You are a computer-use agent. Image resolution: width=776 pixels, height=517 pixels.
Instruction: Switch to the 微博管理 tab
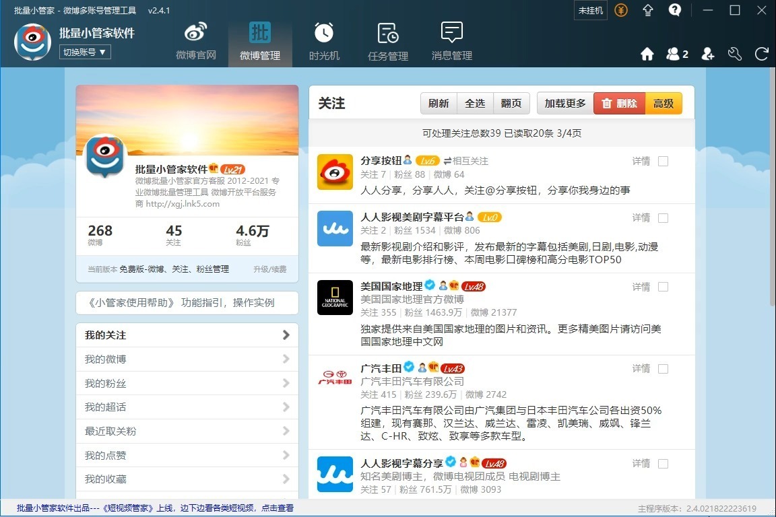coord(260,42)
